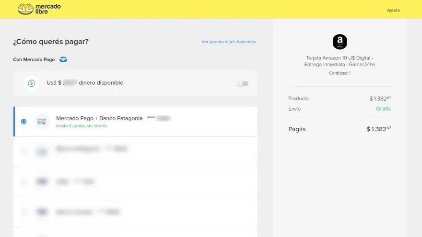422x237 pixels.
Task: Click 'Hasta 3 cuotas sin interés' text
Action: click(x=82, y=126)
